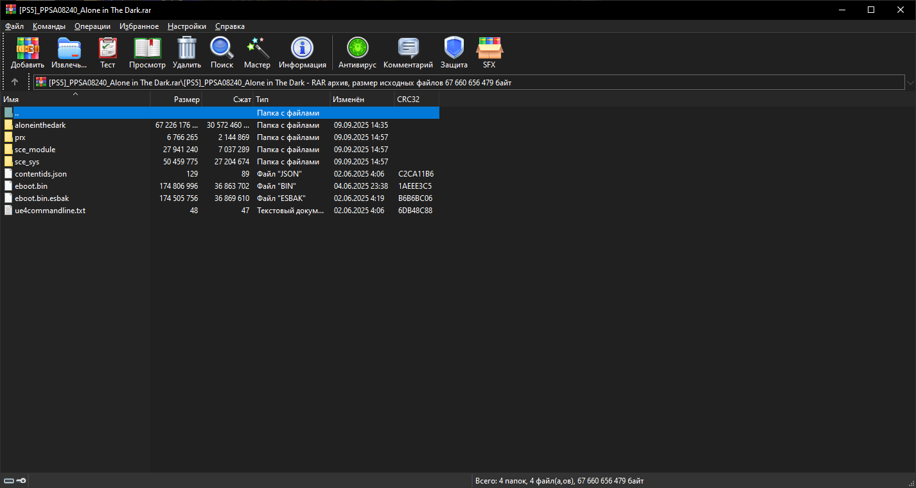
Task: Open the Настройки menu
Action: coord(187,26)
